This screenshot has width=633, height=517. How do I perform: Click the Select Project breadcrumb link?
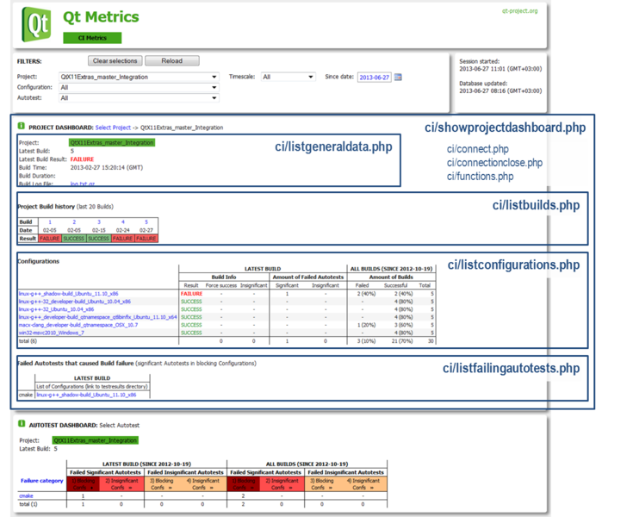[x=115, y=127]
